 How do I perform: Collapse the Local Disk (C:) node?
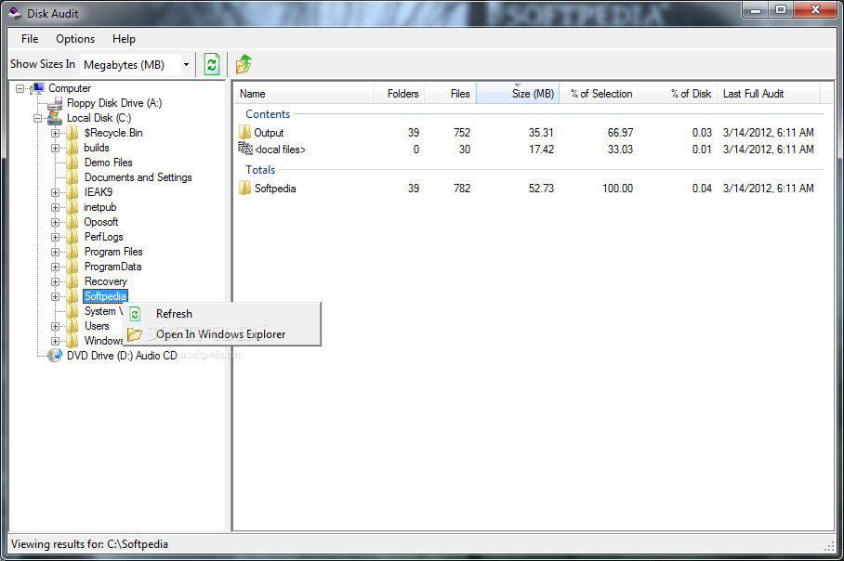[38, 118]
